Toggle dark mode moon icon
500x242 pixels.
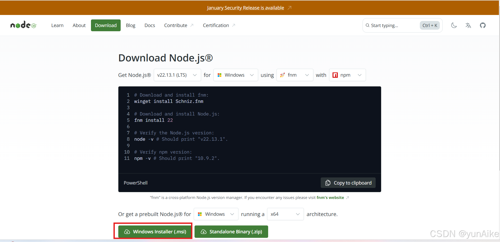pyautogui.click(x=454, y=25)
